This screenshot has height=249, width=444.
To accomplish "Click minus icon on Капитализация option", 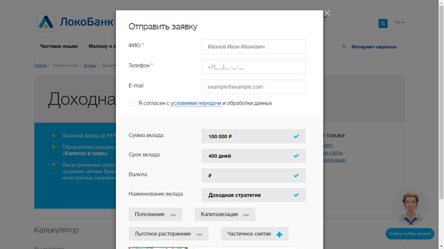I will [246, 215].
